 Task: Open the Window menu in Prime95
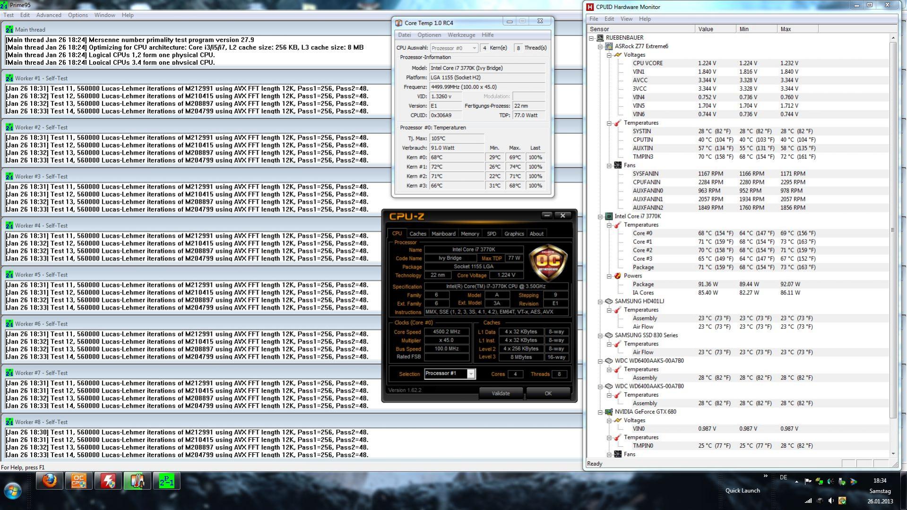point(104,15)
